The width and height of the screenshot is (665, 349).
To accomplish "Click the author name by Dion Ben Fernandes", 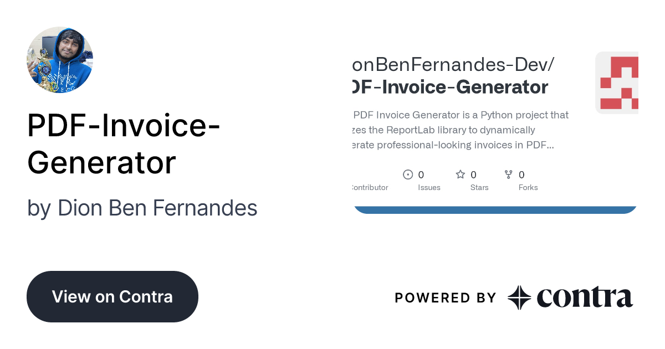I will (x=142, y=208).
